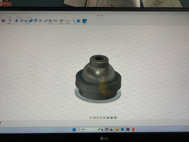Activate the blue Select cursor tool
189x142 pixels.
(85, 21)
